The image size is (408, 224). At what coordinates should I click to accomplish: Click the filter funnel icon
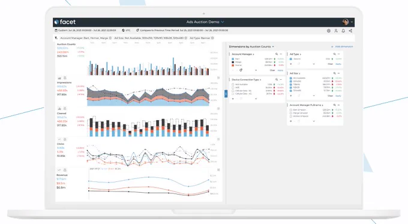tap(56, 38)
